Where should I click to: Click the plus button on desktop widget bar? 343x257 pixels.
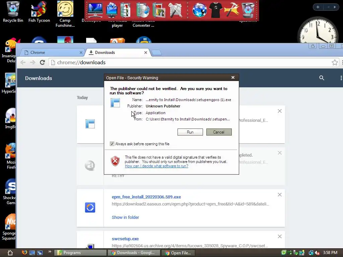coord(318,7)
